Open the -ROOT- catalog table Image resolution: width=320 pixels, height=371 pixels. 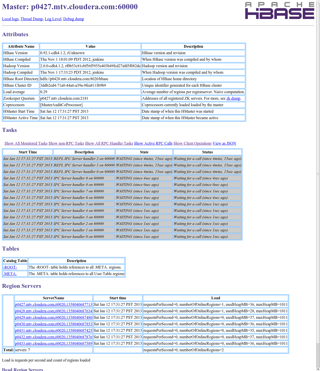[x=10, y=267]
